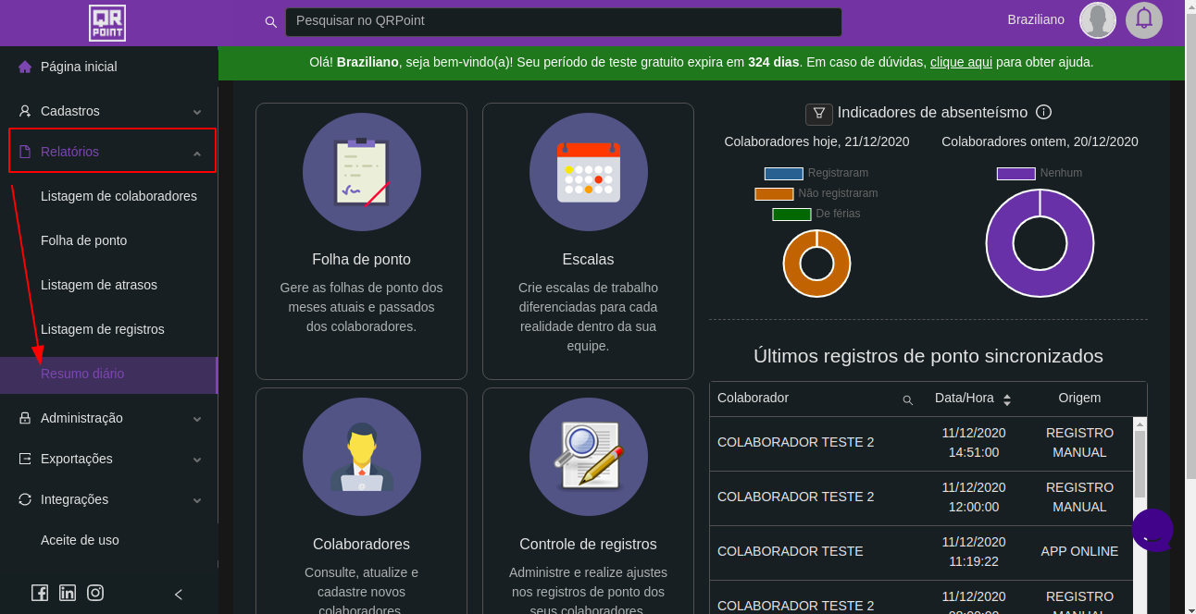Open the notifications bell
The image size is (1196, 614).
point(1144,19)
